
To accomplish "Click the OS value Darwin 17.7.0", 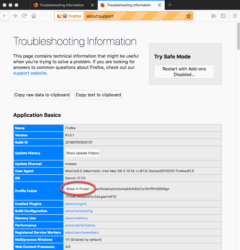I will pos(75,178).
